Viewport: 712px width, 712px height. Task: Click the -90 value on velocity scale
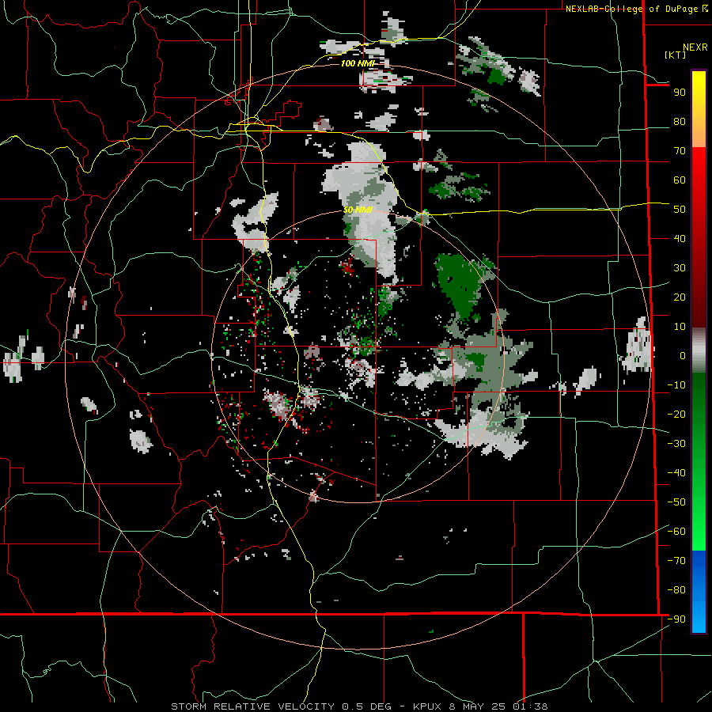[676, 619]
